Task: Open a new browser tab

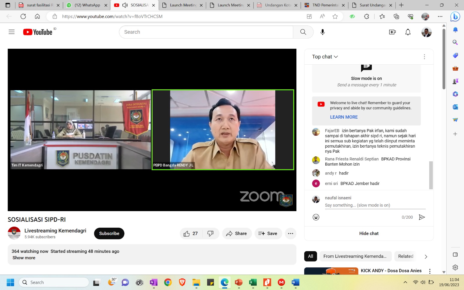Action: click(401, 5)
